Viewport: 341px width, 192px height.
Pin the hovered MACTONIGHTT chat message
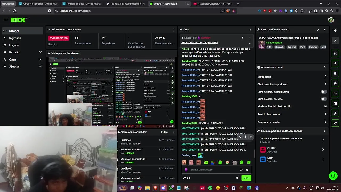pyautogui.click(x=245, y=137)
